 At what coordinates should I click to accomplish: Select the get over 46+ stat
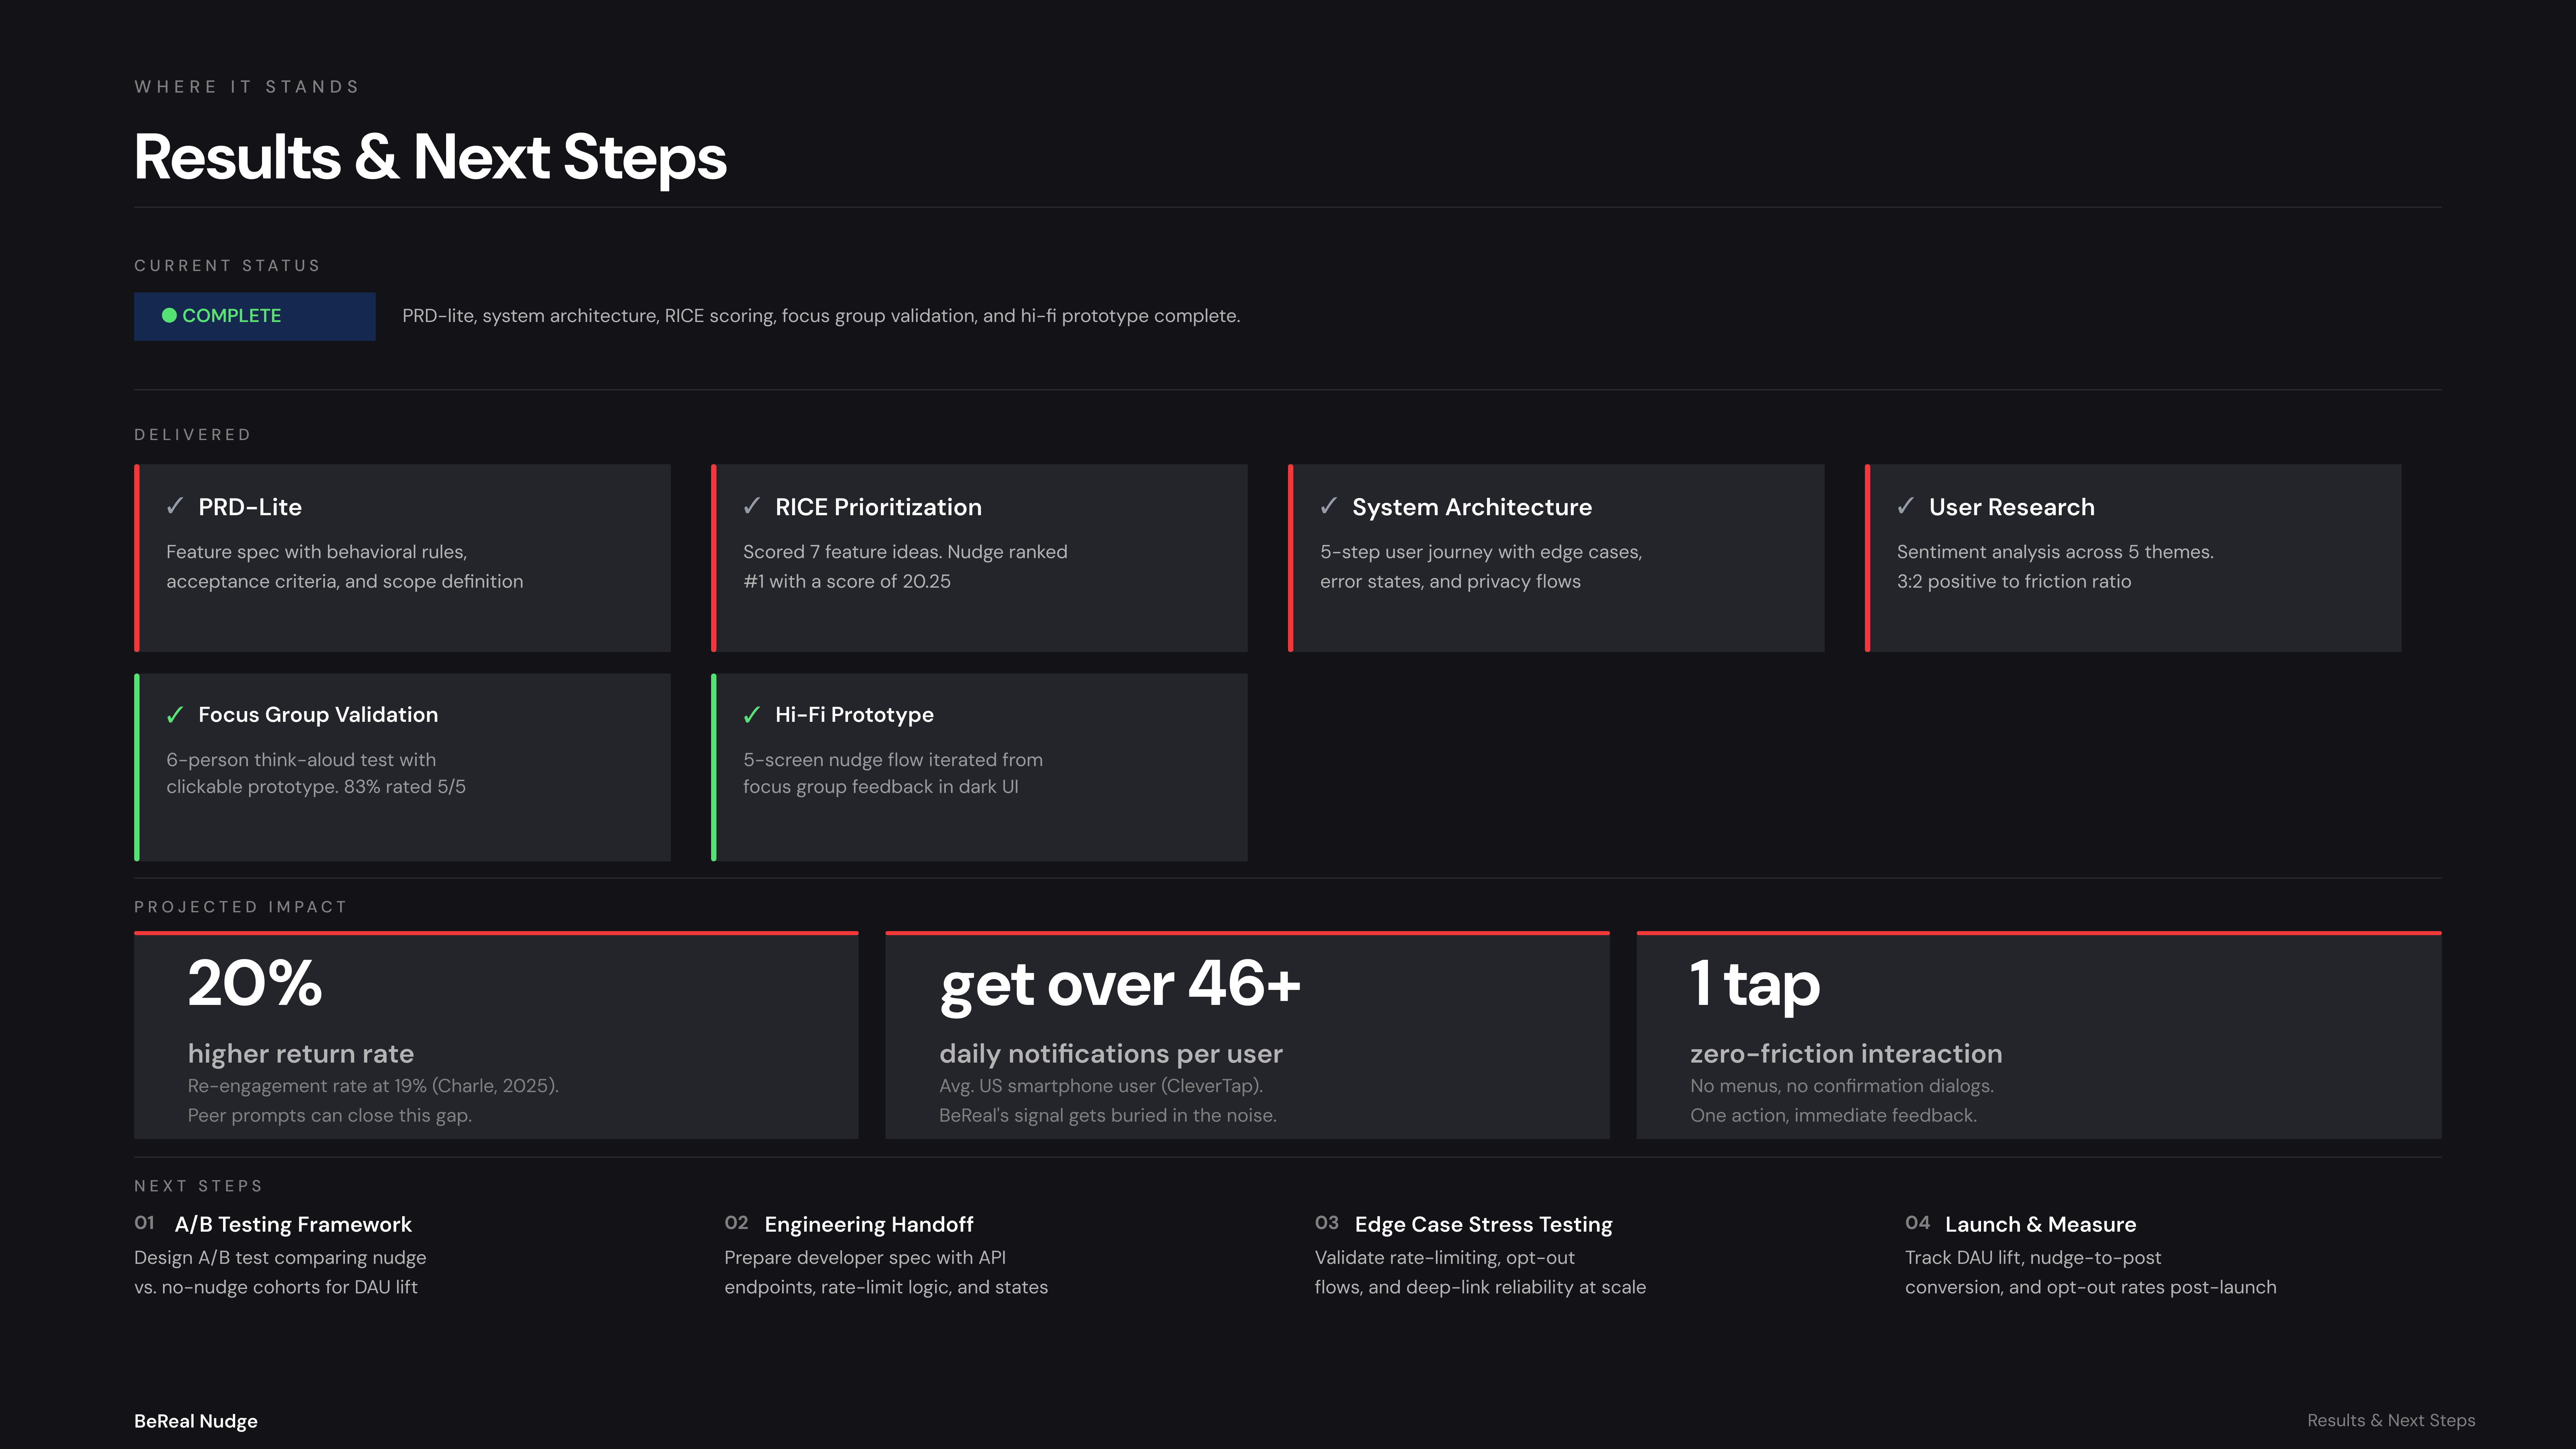[1120, 984]
